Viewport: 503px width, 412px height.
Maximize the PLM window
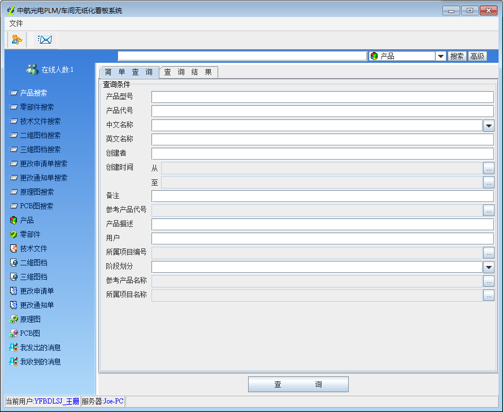pyautogui.click(x=470, y=11)
